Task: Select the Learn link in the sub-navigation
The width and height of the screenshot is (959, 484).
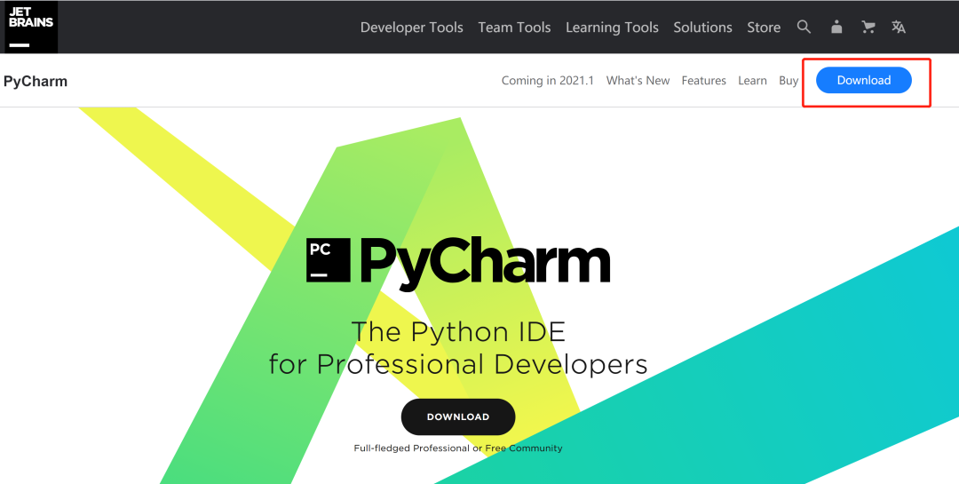Action: tap(752, 81)
